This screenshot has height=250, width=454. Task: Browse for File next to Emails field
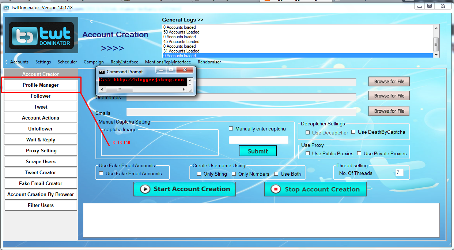[x=389, y=111]
